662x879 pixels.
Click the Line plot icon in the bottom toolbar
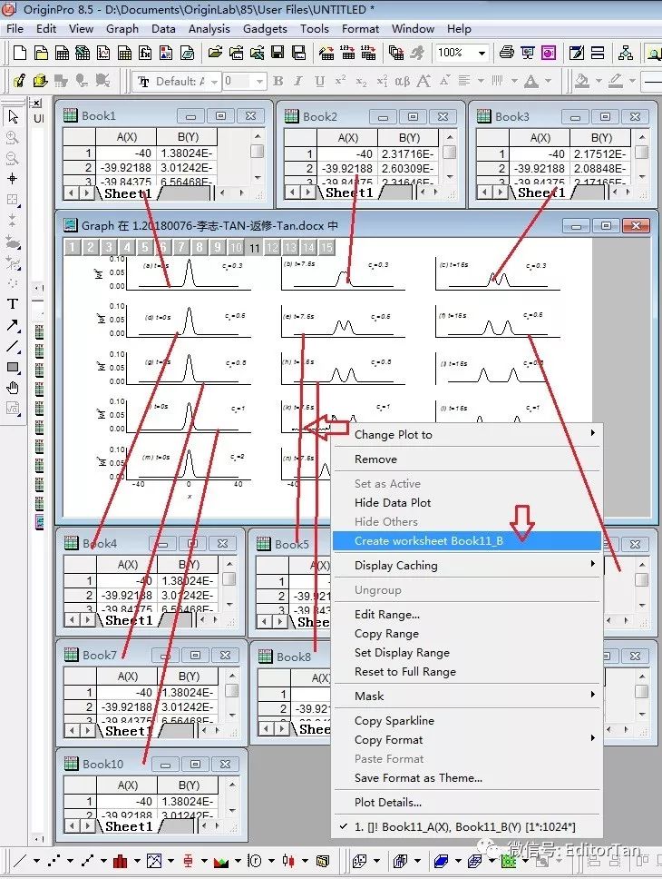coord(20,860)
